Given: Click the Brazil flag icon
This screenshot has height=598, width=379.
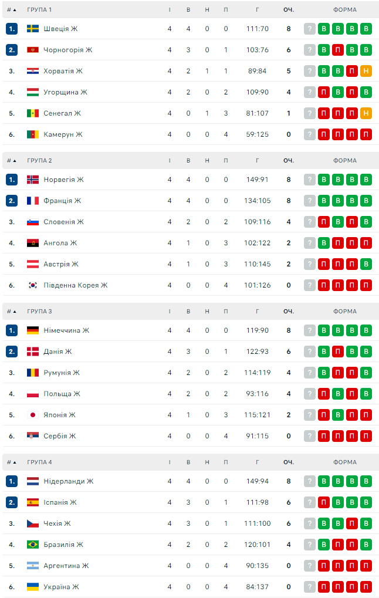Looking at the screenshot, I should click(x=33, y=545).
